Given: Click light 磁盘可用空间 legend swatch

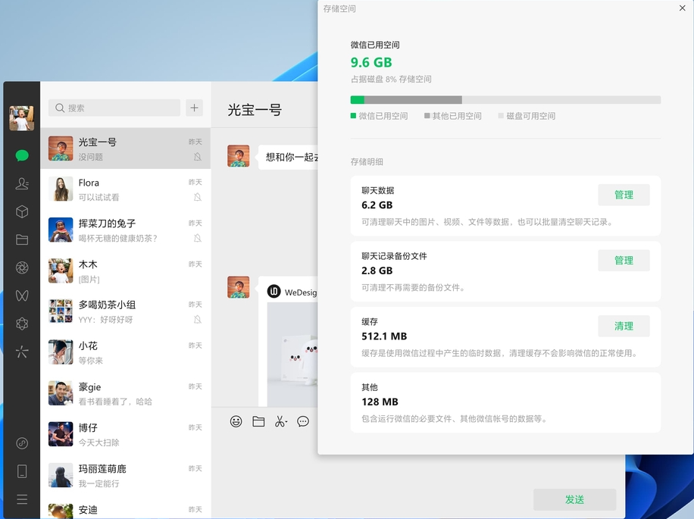Looking at the screenshot, I should point(501,116).
